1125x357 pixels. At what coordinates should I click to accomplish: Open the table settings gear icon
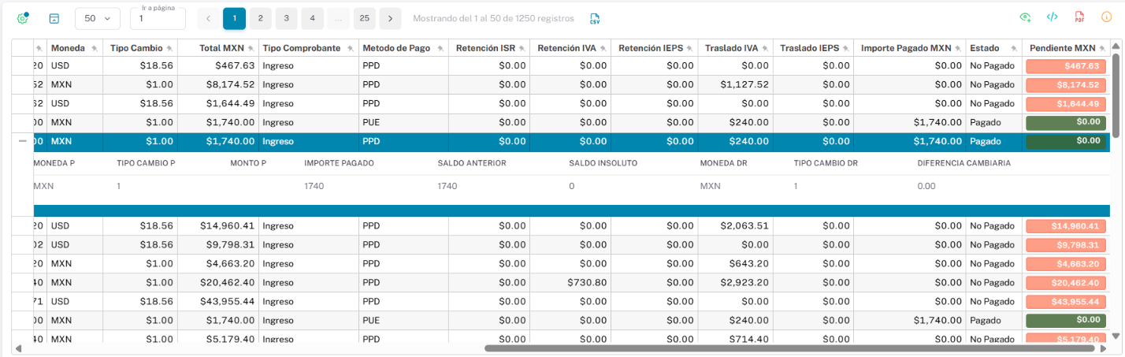click(x=22, y=18)
